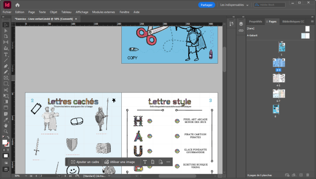Open the Objet menu
The width and height of the screenshot is (316, 179).
pyautogui.click(x=53, y=12)
